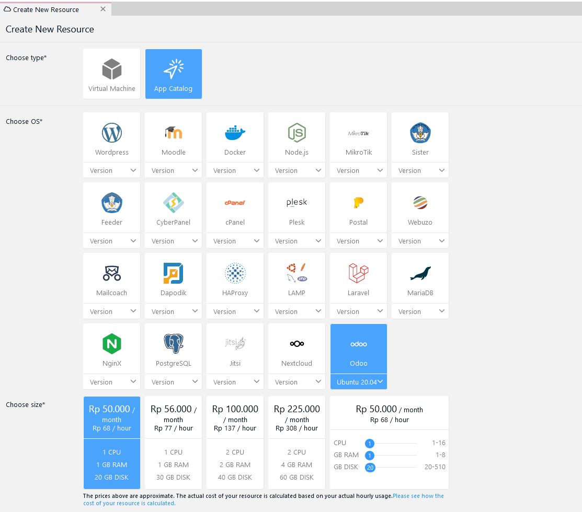Image resolution: width=582 pixels, height=512 pixels.
Task: Expand the Odoo Ubuntu 20.04 version selector
Action: [x=358, y=382]
